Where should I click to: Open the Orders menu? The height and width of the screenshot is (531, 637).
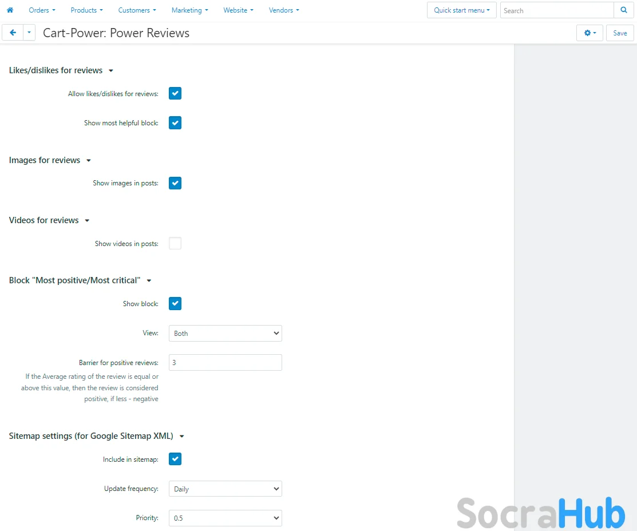click(42, 10)
